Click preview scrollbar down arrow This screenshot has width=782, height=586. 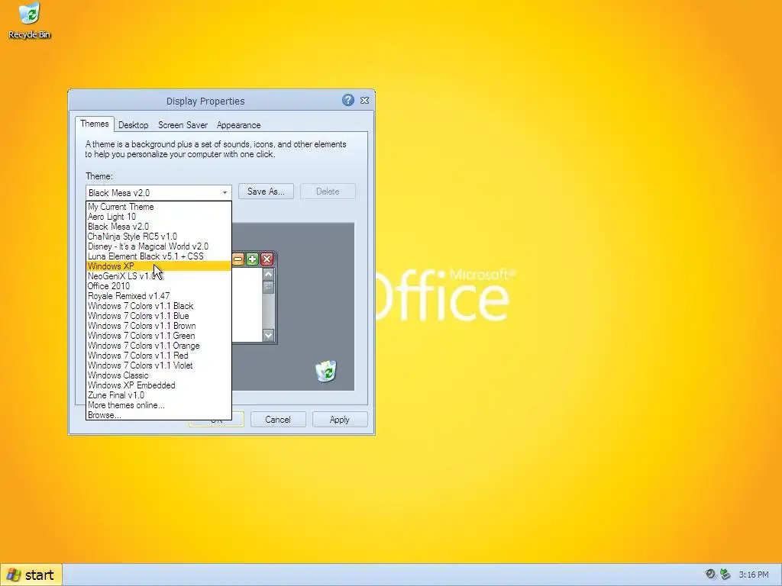pos(268,336)
